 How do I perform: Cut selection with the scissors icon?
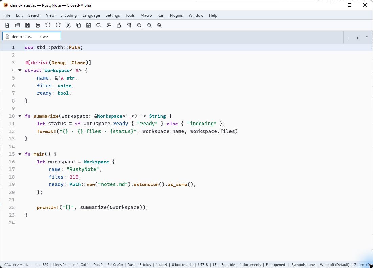(x=68, y=25)
